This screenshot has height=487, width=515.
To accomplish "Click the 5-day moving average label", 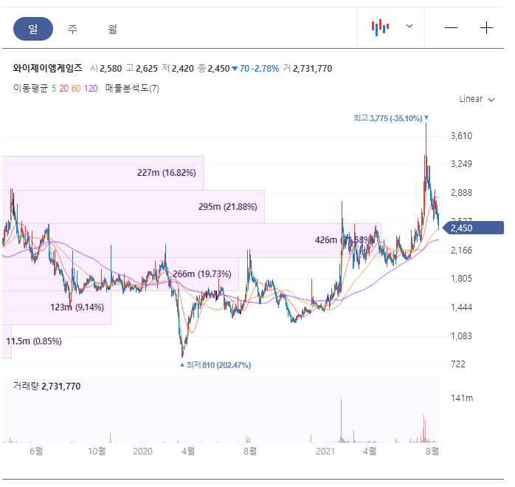I will pyautogui.click(x=54, y=89).
